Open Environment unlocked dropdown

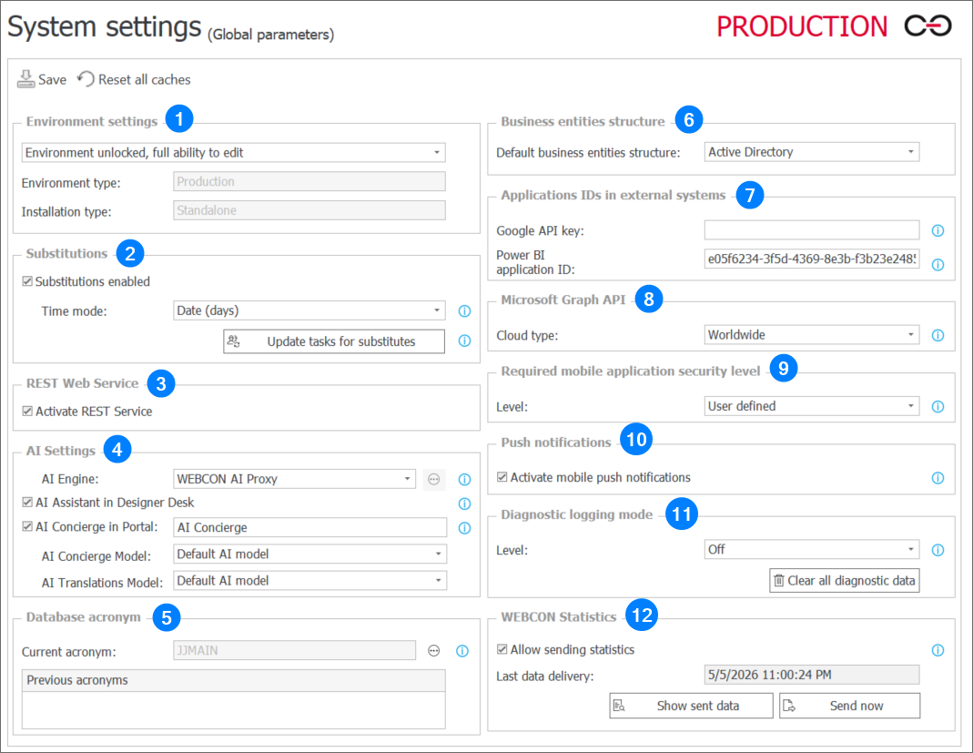[x=233, y=153]
